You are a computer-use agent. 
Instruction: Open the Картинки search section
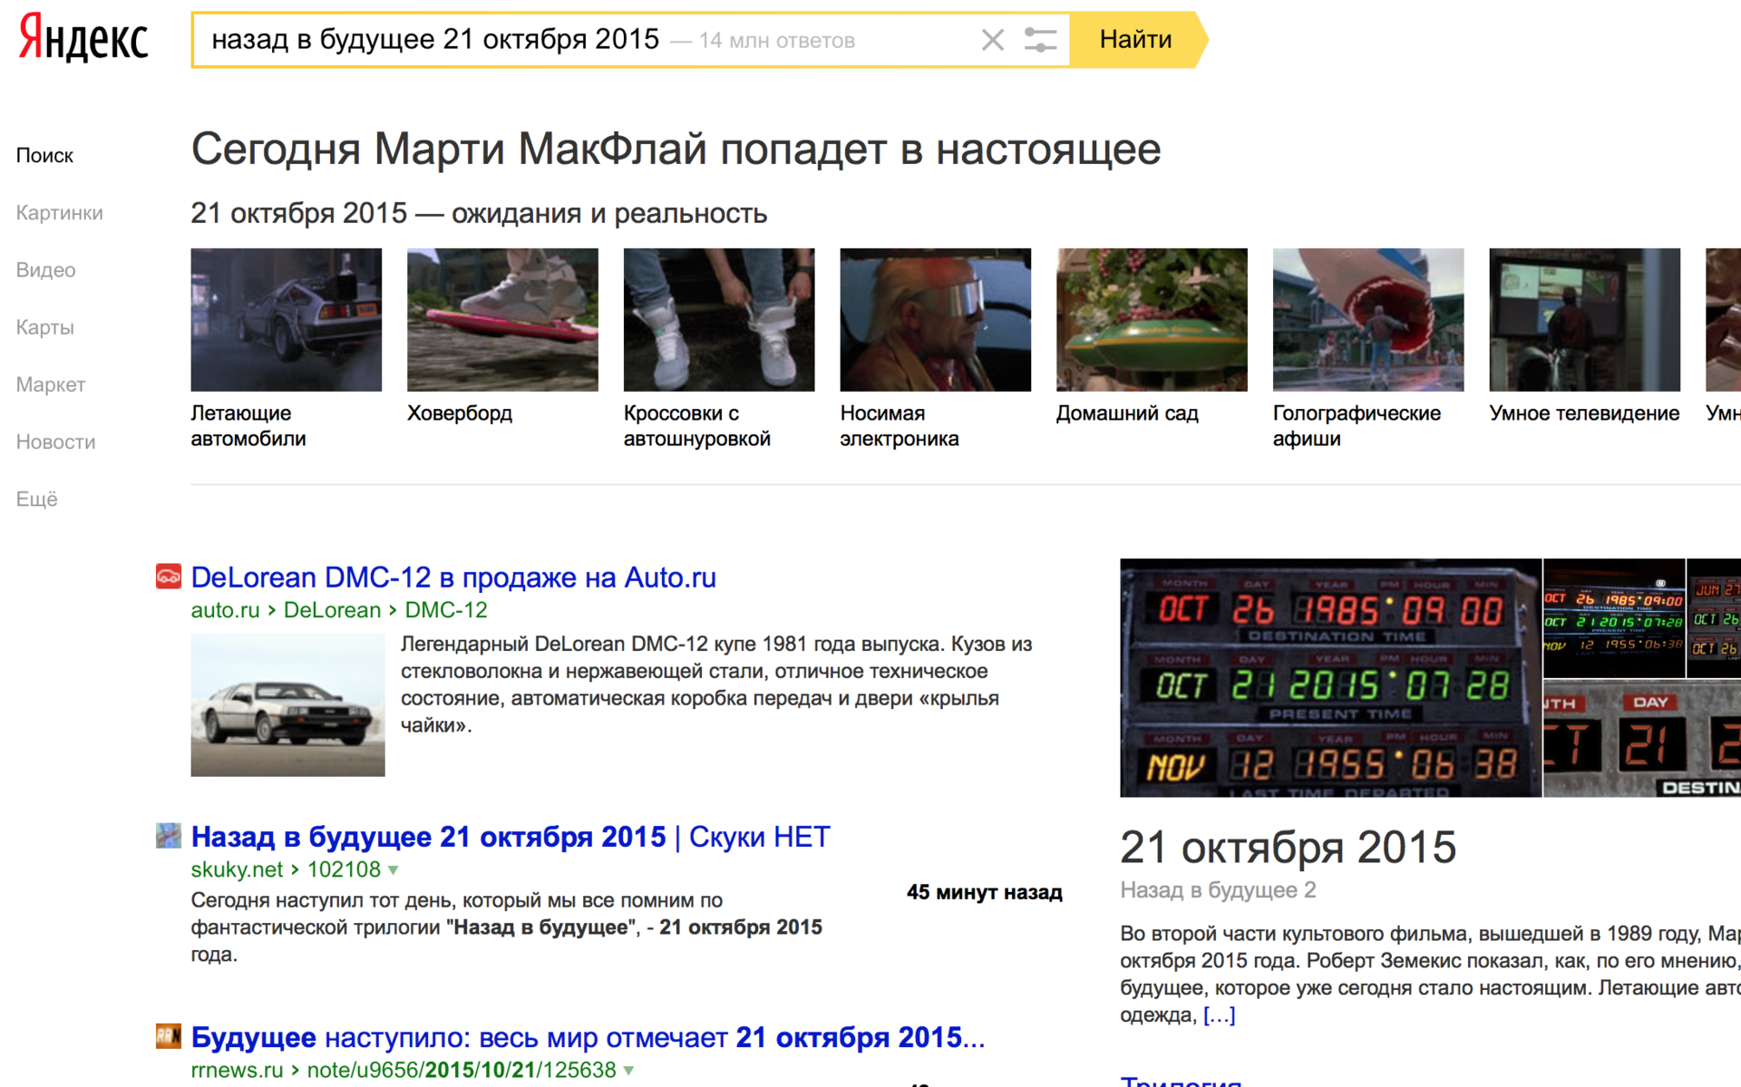pyautogui.click(x=59, y=213)
